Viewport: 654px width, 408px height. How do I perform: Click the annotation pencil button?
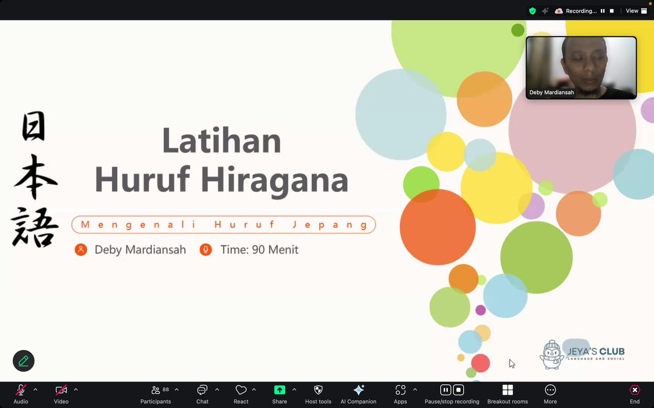(x=24, y=361)
